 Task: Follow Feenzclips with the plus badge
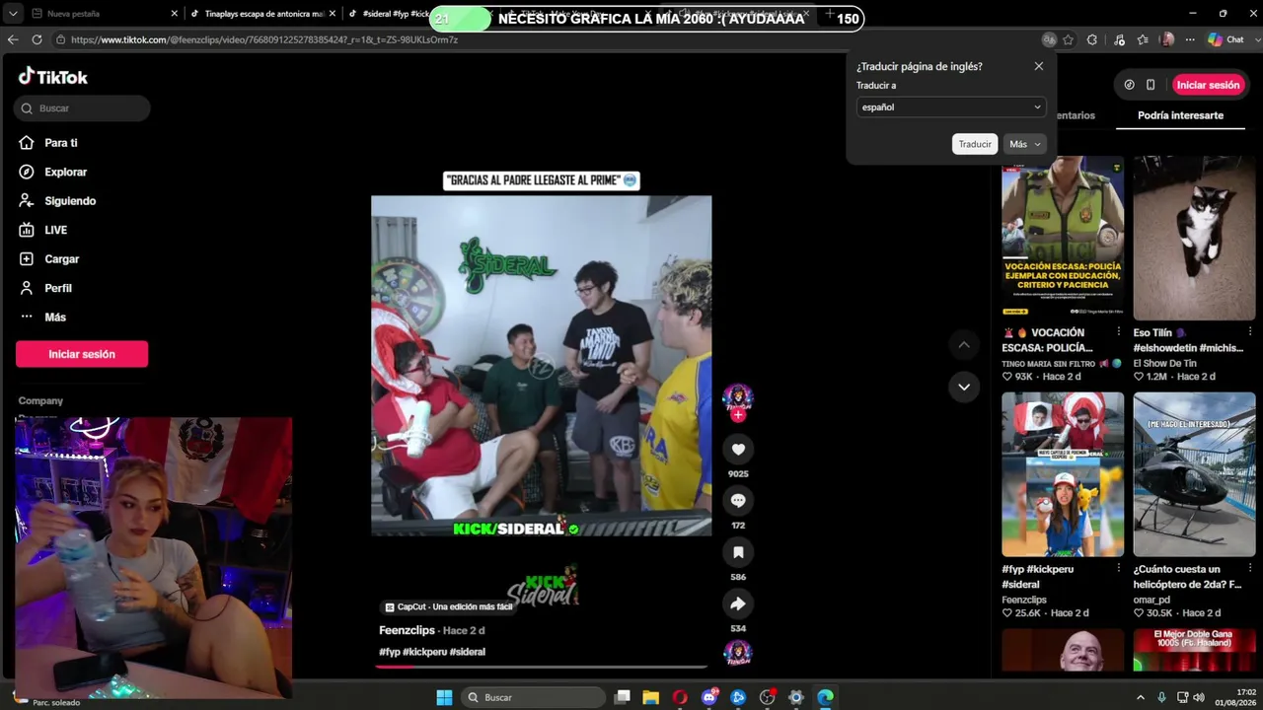pos(738,415)
